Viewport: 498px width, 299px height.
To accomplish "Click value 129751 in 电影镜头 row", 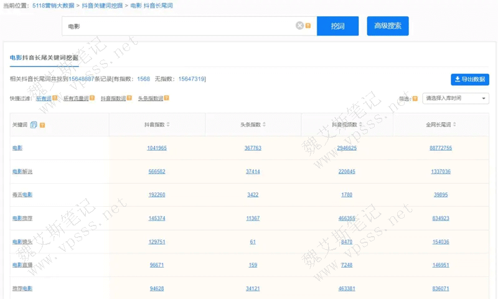I will click(x=157, y=242).
